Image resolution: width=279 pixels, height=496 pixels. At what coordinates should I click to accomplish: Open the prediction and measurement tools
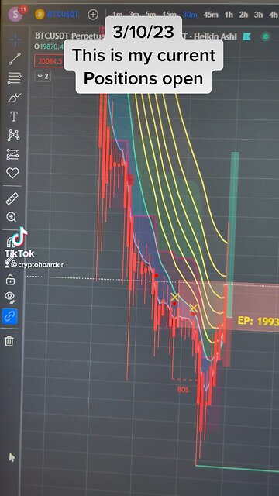click(13, 154)
